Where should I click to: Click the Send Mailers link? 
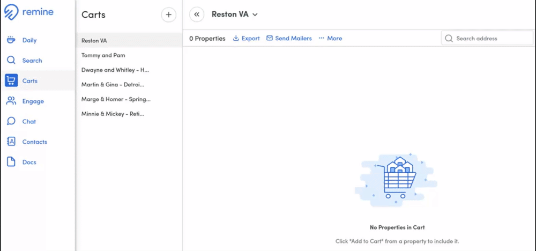(293, 38)
